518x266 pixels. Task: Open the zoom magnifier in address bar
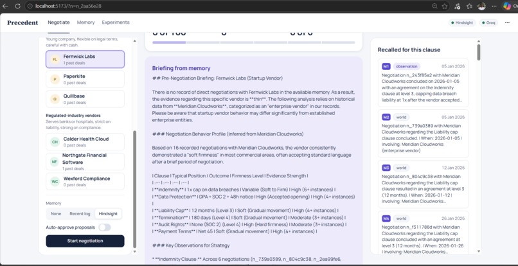pyautogui.click(x=434, y=6)
